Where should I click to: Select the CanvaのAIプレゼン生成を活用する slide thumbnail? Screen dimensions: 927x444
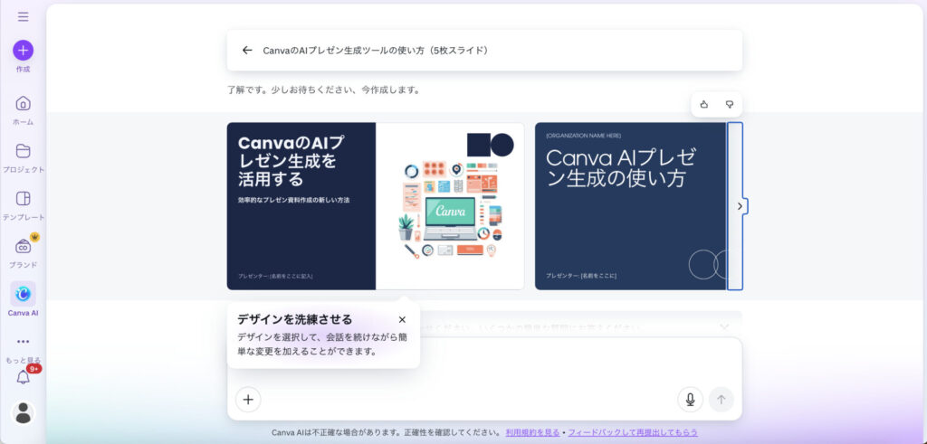tap(375, 206)
